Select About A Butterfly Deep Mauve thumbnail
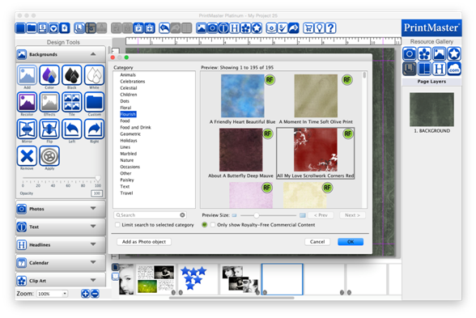This screenshot has height=318, width=476. 240,150
